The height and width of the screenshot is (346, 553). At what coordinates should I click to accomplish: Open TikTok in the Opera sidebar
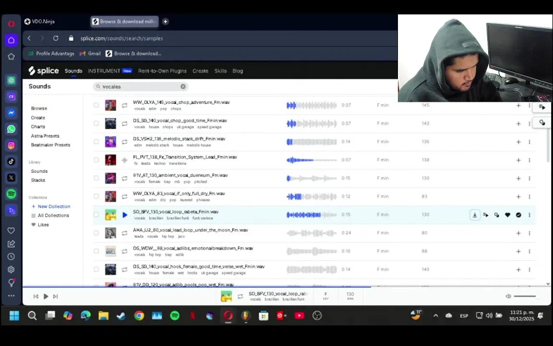tap(12, 161)
